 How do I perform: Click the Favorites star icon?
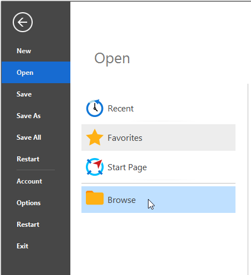[x=95, y=137]
